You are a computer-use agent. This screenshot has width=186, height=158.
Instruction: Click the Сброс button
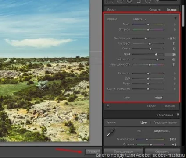click(x=151, y=106)
